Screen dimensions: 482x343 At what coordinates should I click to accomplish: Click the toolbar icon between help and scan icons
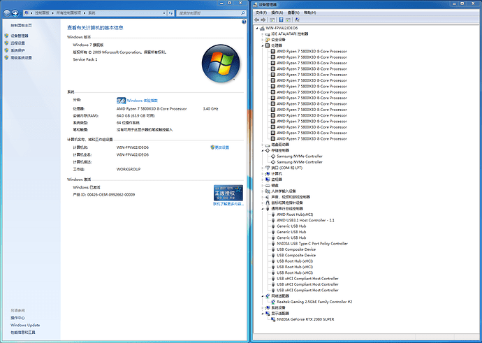coord(288,20)
